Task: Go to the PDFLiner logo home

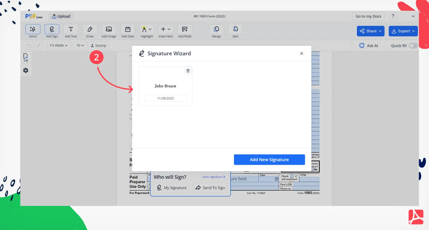Action: [34, 16]
